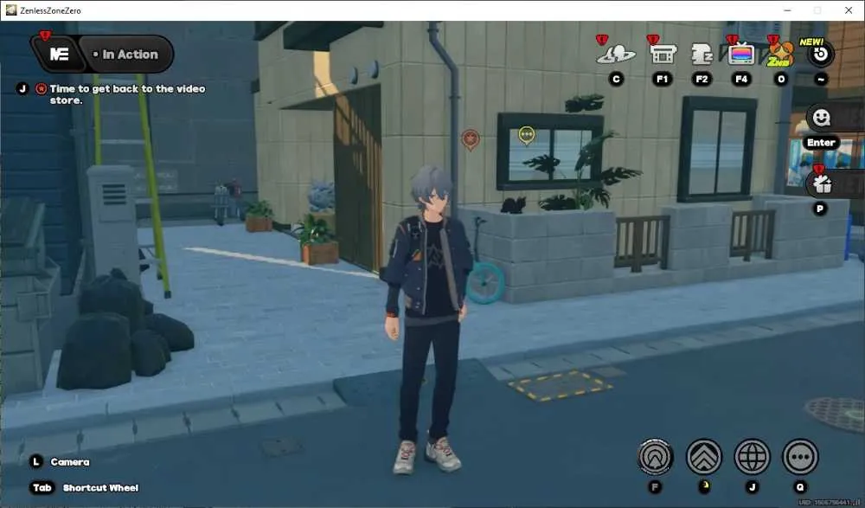
Task: Open the three-dots circle icon above Q
Action: pos(800,457)
